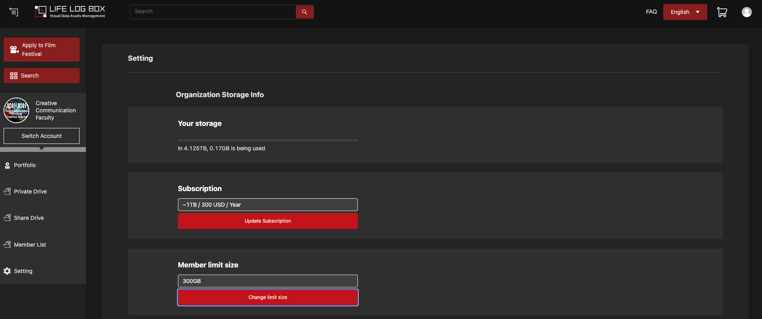Click the Setting gear icon in the sidebar
762x319 pixels.
[7, 271]
